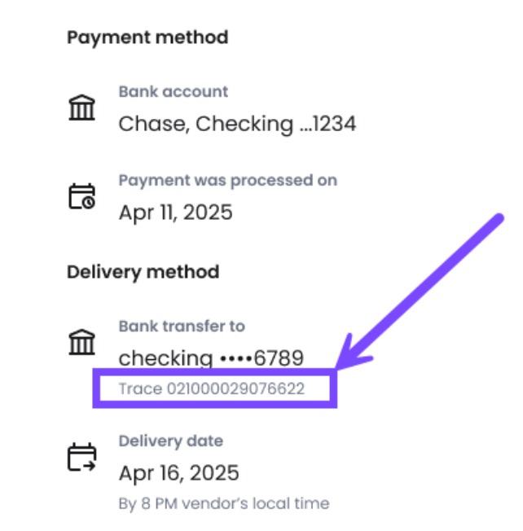
Task: Click the Bank account label
Action: tap(173, 91)
